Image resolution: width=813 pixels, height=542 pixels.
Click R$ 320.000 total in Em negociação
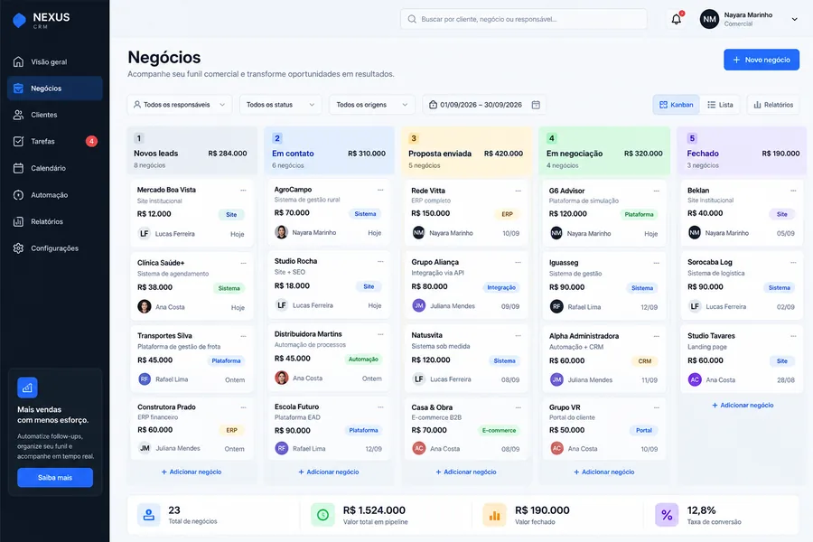(643, 154)
